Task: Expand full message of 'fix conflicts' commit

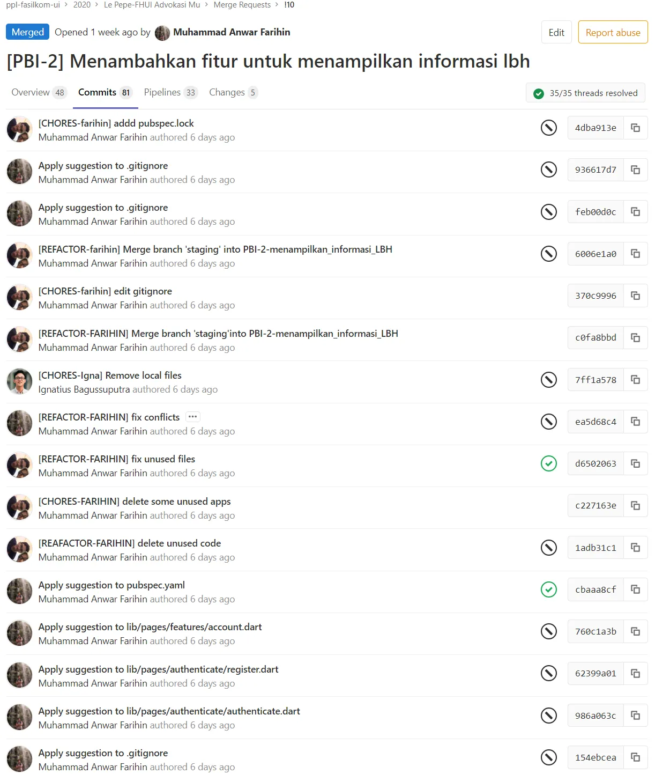Action: click(x=192, y=417)
